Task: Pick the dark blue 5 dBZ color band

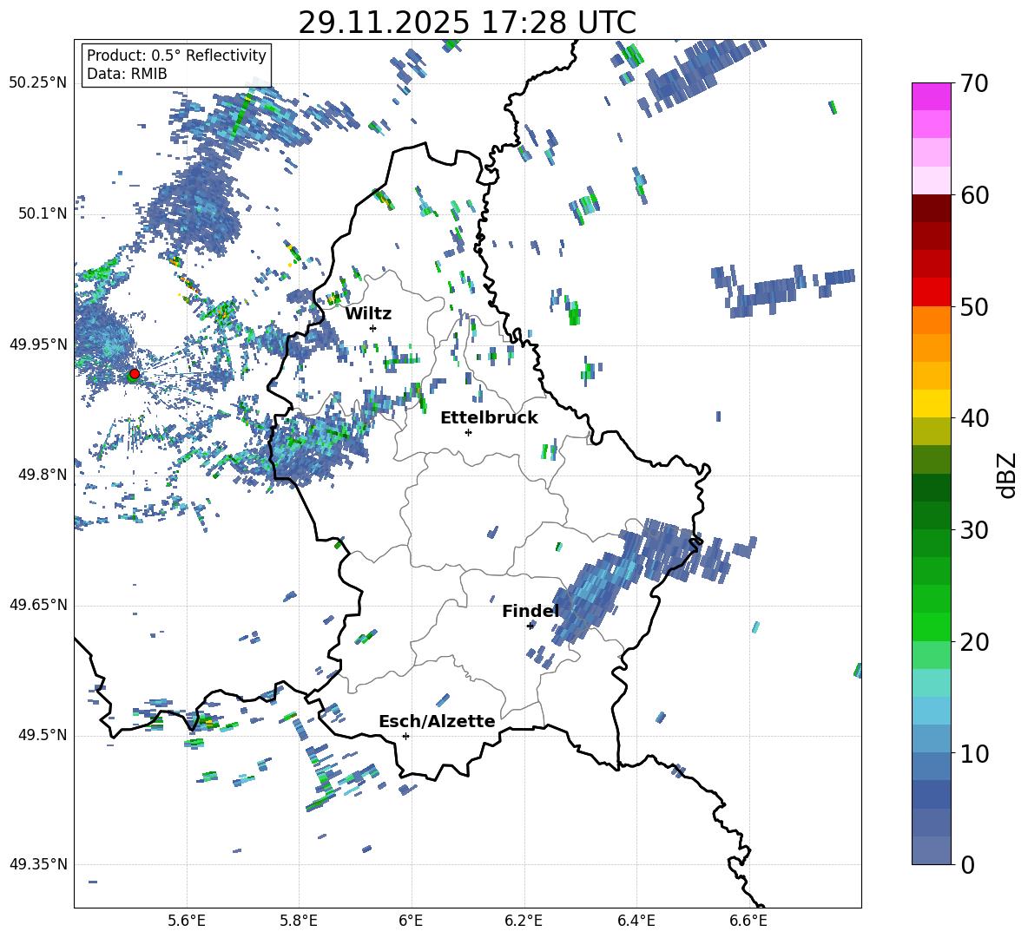Action: [931, 794]
